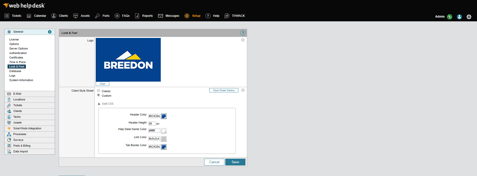
Task: Expand the Assets section in sidebar
Action: pos(30,123)
